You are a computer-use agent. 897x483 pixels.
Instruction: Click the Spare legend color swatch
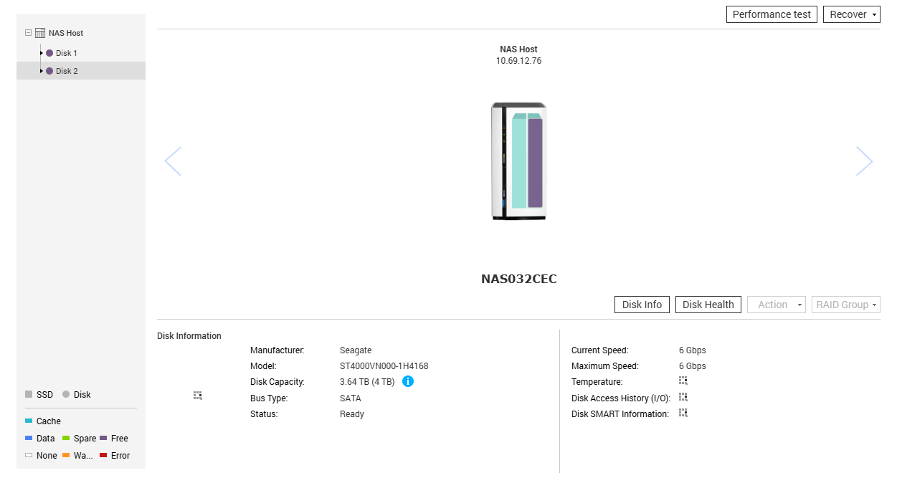[x=66, y=438]
